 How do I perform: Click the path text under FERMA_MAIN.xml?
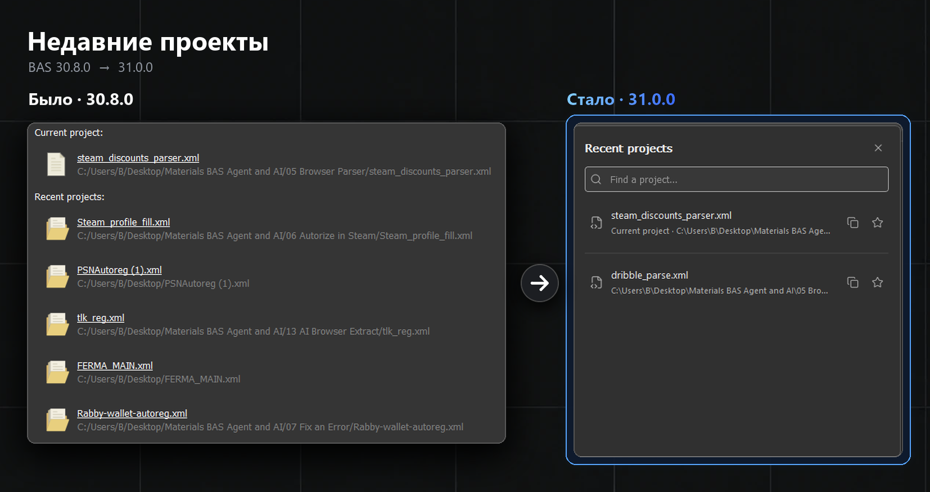(159, 379)
